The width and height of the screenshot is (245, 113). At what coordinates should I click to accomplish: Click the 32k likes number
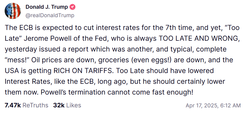(x=58, y=105)
